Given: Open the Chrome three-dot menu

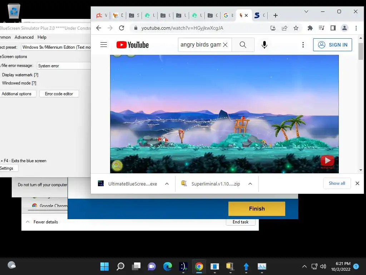Looking at the screenshot, I should (x=356, y=28).
